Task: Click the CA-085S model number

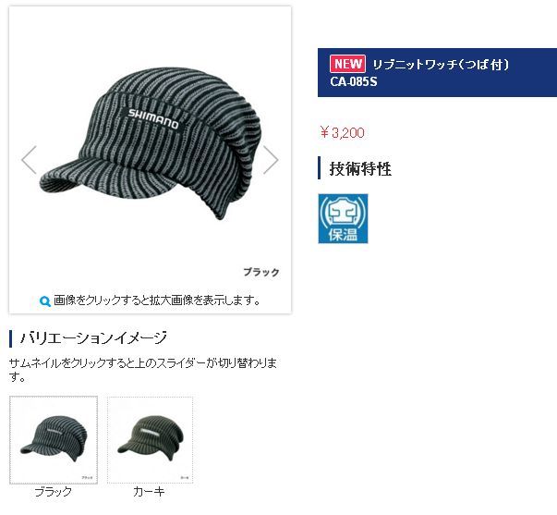Action: 354,81
